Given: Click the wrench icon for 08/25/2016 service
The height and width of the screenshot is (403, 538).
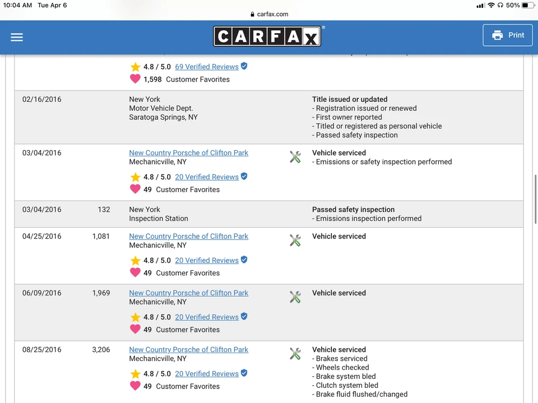Looking at the screenshot, I should click(x=295, y=354).
